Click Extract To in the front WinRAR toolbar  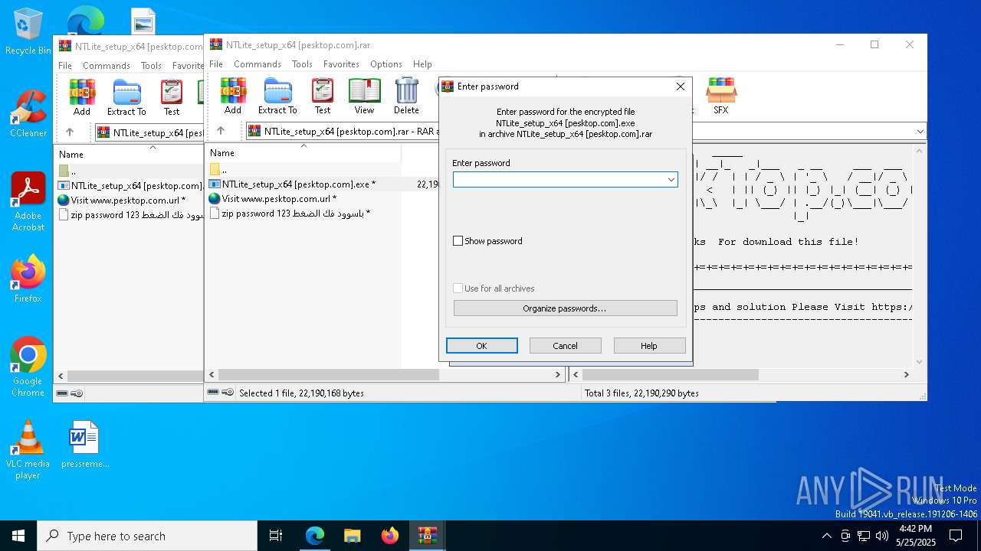(x=277, y=96)
